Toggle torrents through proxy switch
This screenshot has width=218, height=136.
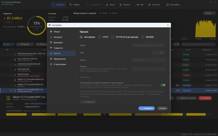(x=163, y=85)
